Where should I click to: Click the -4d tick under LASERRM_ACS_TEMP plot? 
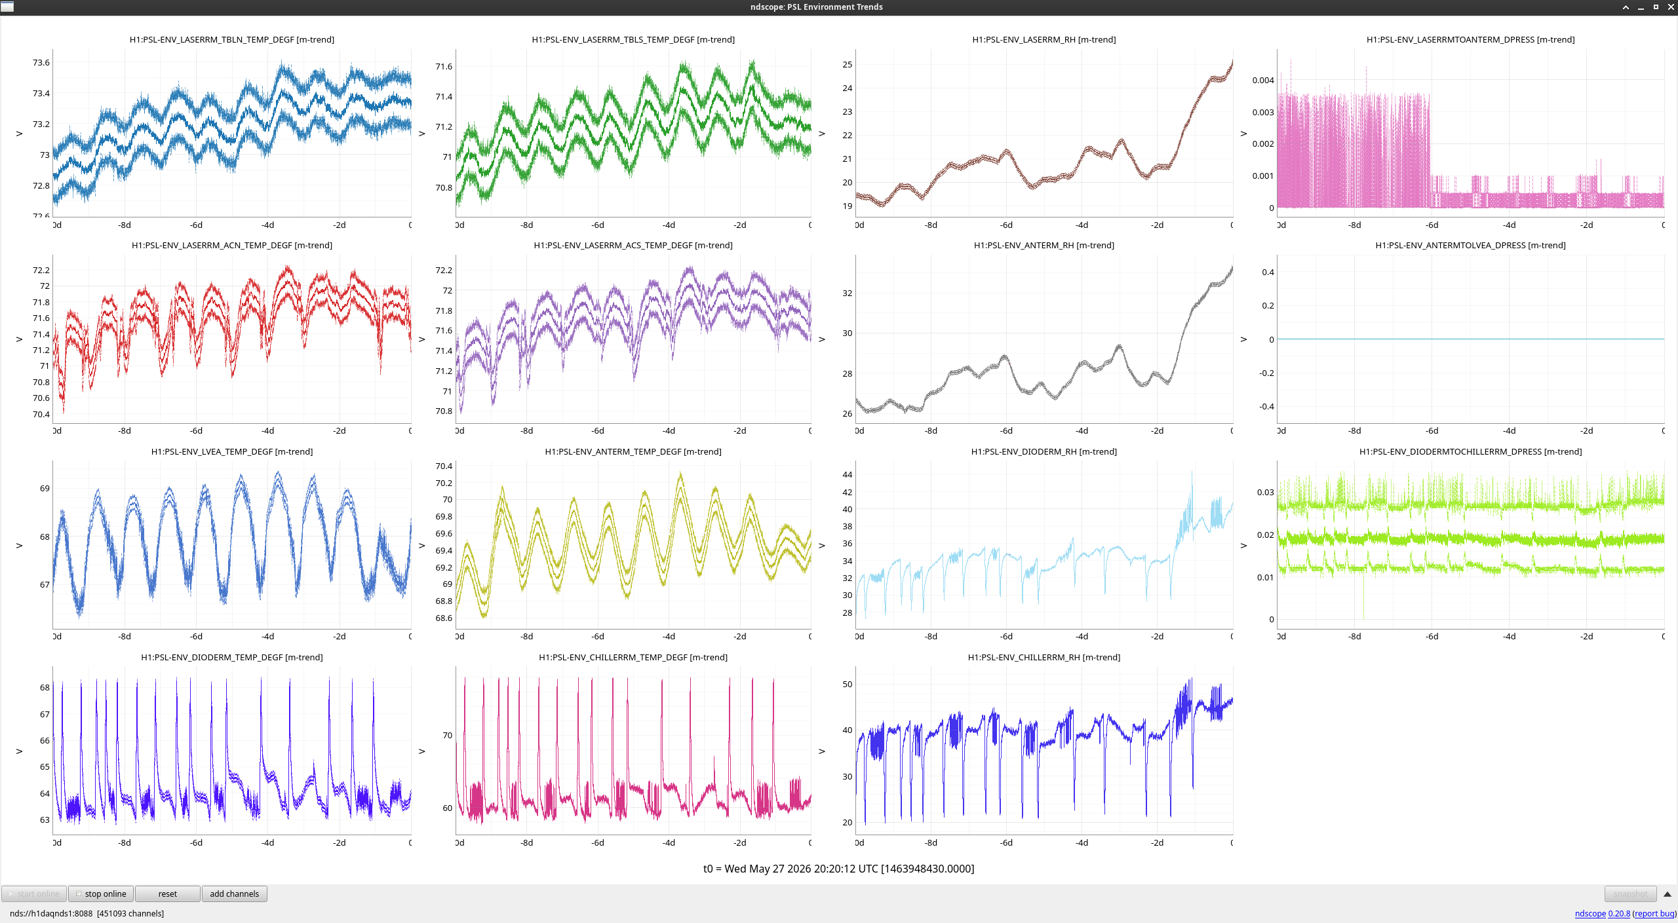click(669, 431)
